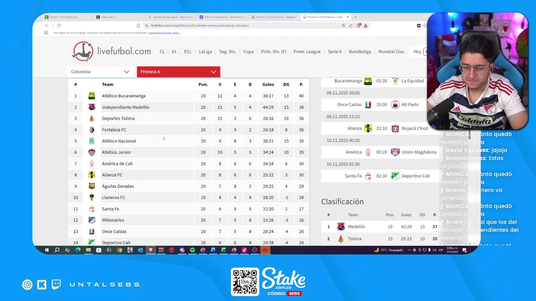This screenshot has height=301, width=536.
Task: Click the Once Caldas crest in the fixtures list
Action: [x=368, y=105]
